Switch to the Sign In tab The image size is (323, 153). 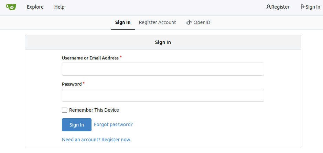123,22
